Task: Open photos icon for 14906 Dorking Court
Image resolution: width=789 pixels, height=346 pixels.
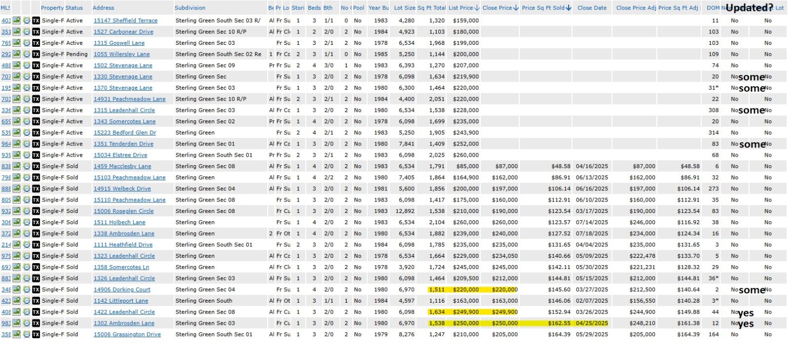Action: pyautogui.click(x=16, y=290)
